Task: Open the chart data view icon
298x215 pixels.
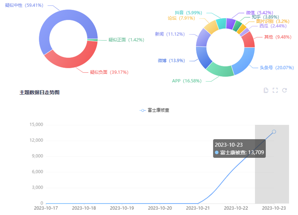Action: 266,90
